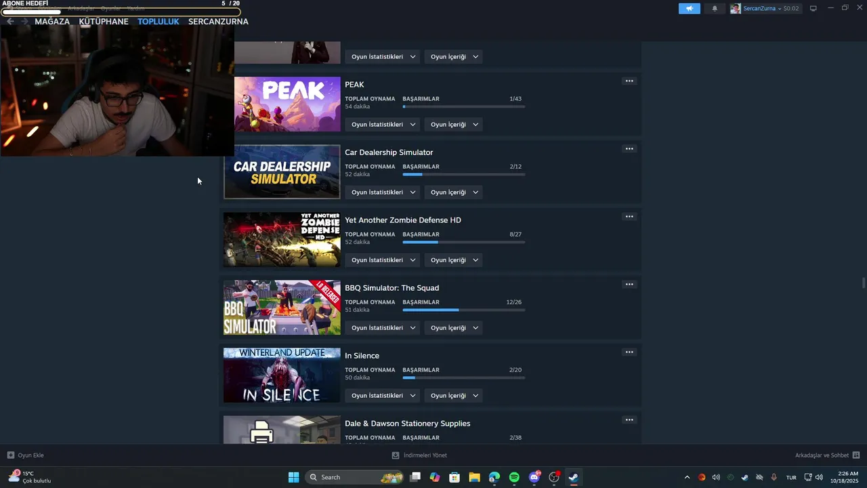Image resolution: width=867 pixels, height=488 pixels.
Task: Show hidden system tray icons
Action: 687,478
